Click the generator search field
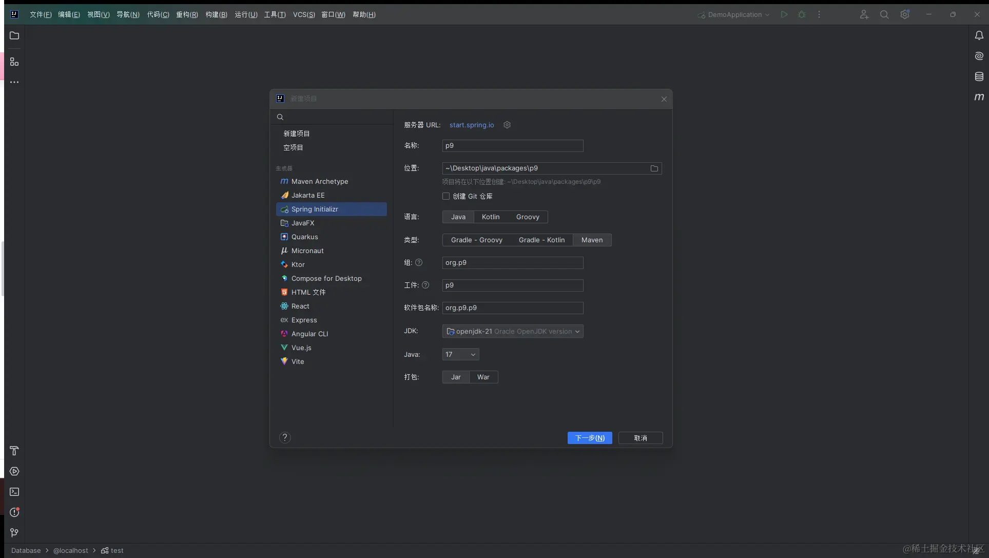 [x=332, y=117]
